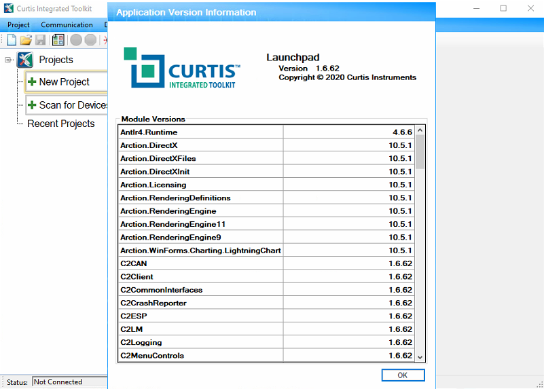Minimize the Curtis Integrated Toolkit window
This screenshot has height=389, width=544.
tap(477, 8)
